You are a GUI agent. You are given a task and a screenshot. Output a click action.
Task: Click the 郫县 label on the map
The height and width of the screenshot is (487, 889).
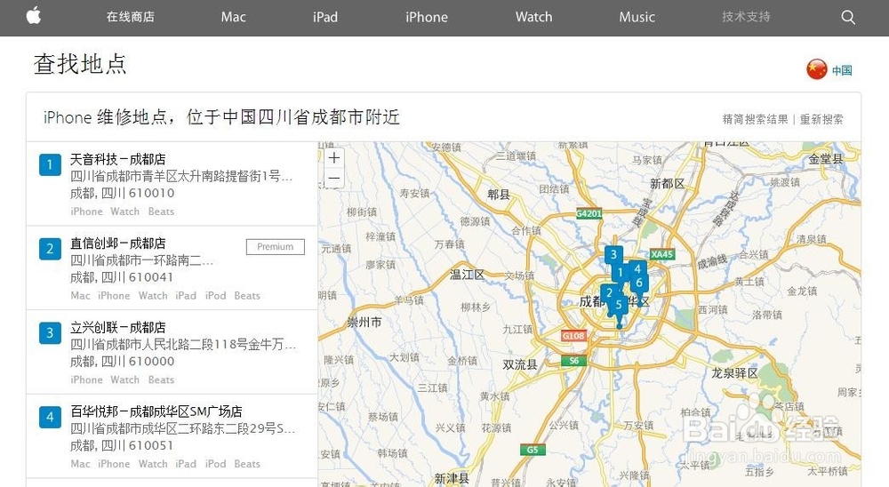[499, 195]
